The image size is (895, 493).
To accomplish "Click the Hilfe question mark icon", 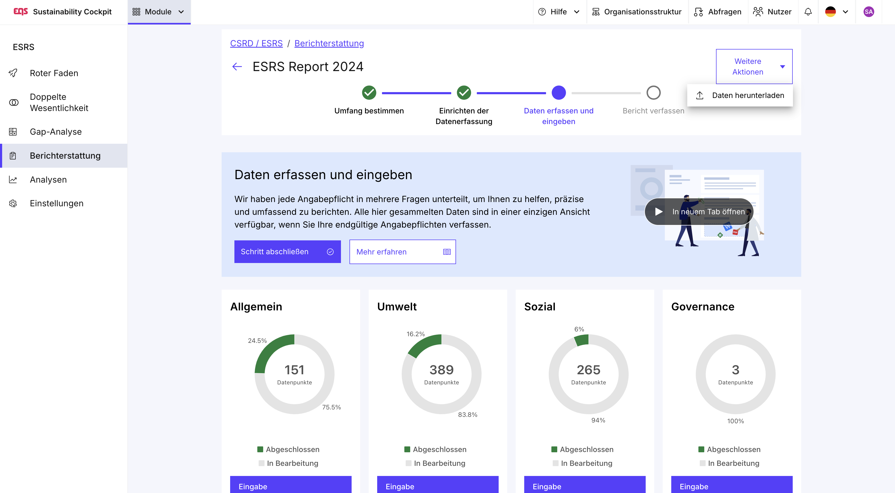I will (x=542, y=12).
